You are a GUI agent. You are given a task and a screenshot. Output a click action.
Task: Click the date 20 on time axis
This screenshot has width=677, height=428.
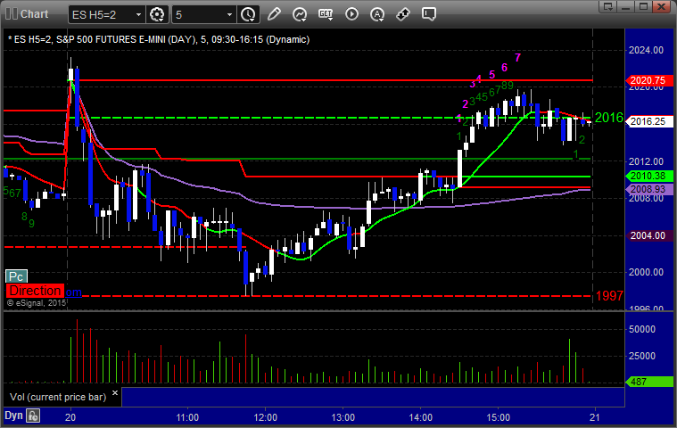tap(70, 417)
